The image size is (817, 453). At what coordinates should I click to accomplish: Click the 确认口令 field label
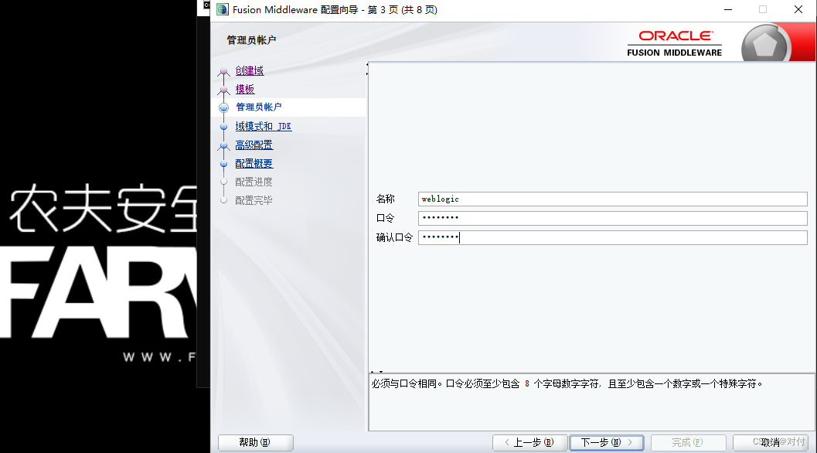tap(394, 237)
